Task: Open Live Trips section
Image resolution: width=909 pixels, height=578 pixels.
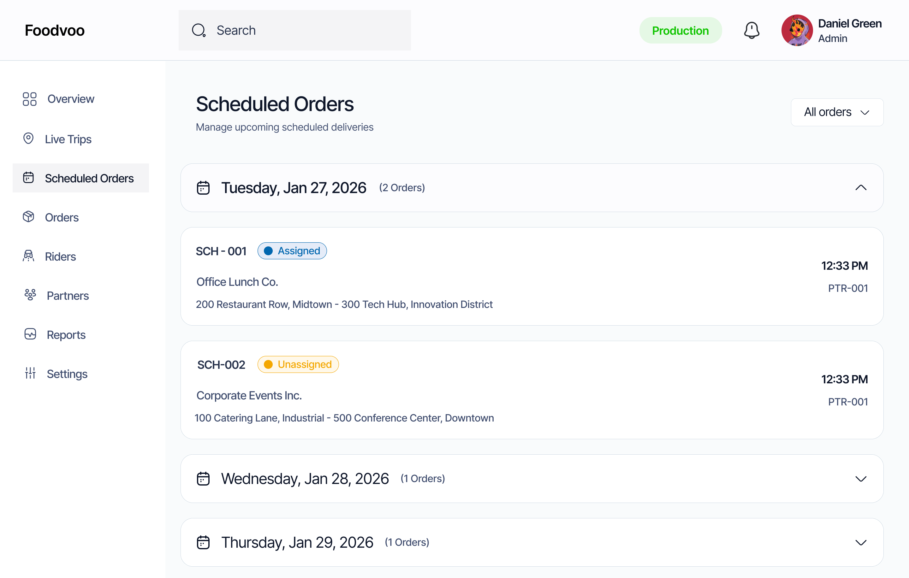Action: 68,139
